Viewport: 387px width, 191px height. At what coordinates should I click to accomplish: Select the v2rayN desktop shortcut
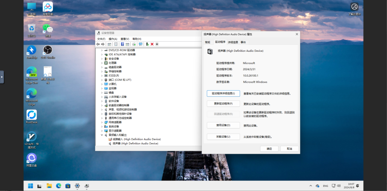click(x=32, y=140)
